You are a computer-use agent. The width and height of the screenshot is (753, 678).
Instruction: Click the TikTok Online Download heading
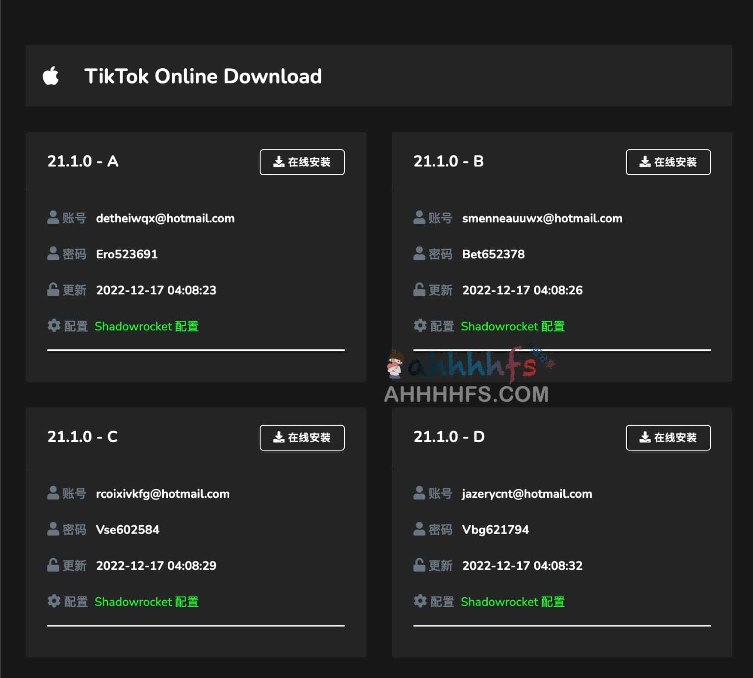[x=203, y=76]
